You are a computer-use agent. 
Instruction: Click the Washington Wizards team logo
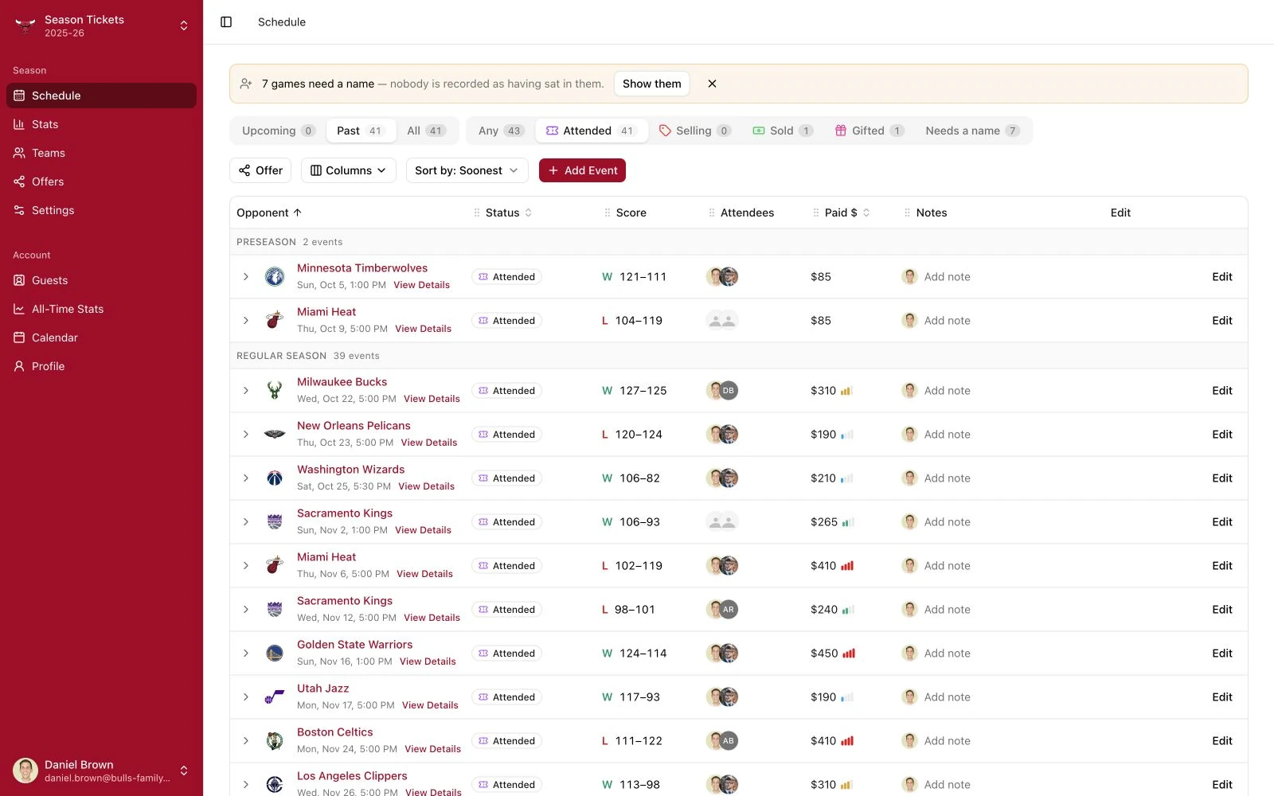pyautogui.click(x=275, y=478)
